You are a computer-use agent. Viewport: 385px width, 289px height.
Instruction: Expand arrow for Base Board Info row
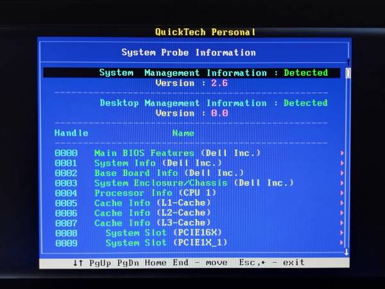pos(342,173)
